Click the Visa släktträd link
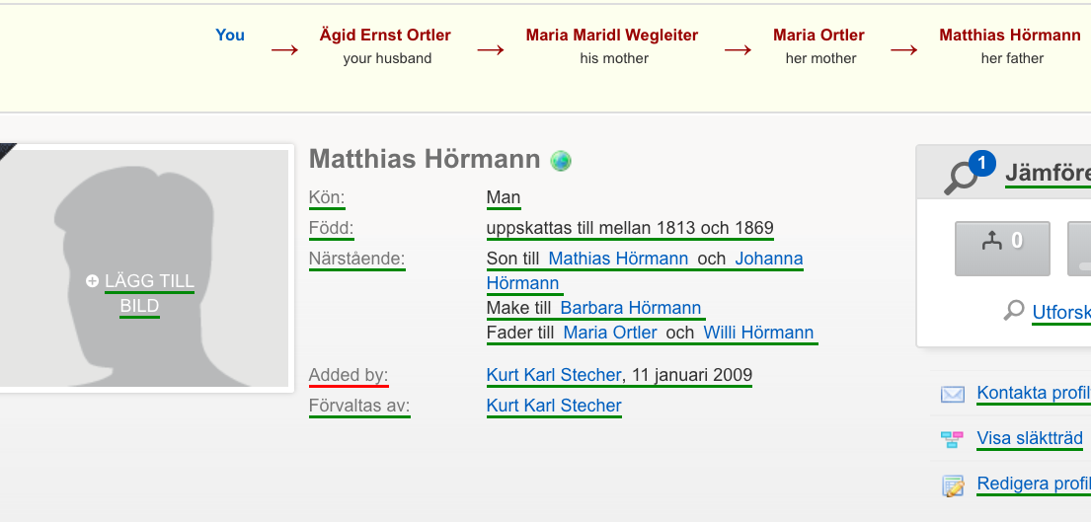The width and height of the screenshot is (1091, 522). 1030,438
